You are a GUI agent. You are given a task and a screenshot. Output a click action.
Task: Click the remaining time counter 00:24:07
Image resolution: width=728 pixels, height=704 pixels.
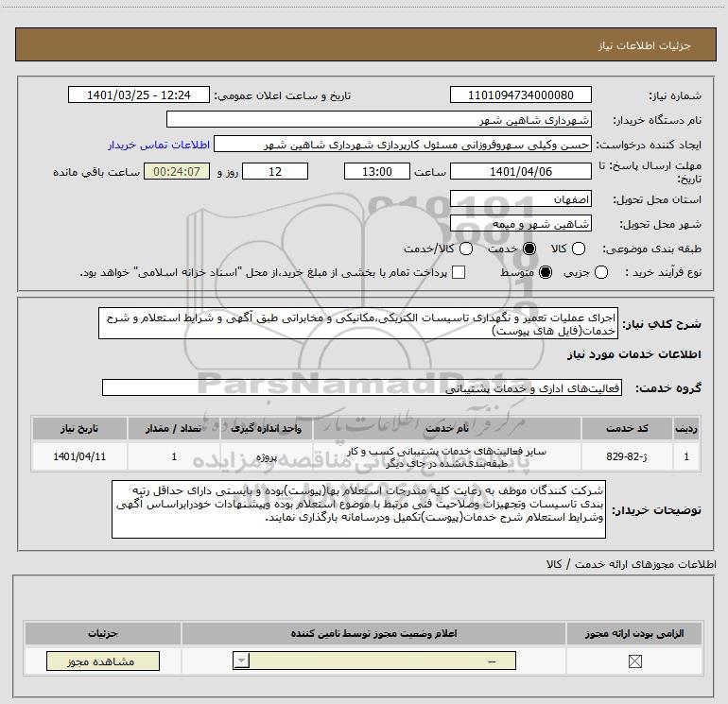tap(177, 171)
